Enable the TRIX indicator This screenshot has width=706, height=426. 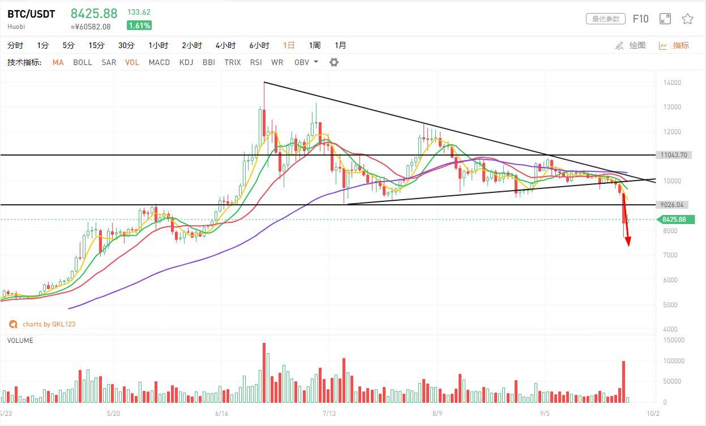point(233,62)
